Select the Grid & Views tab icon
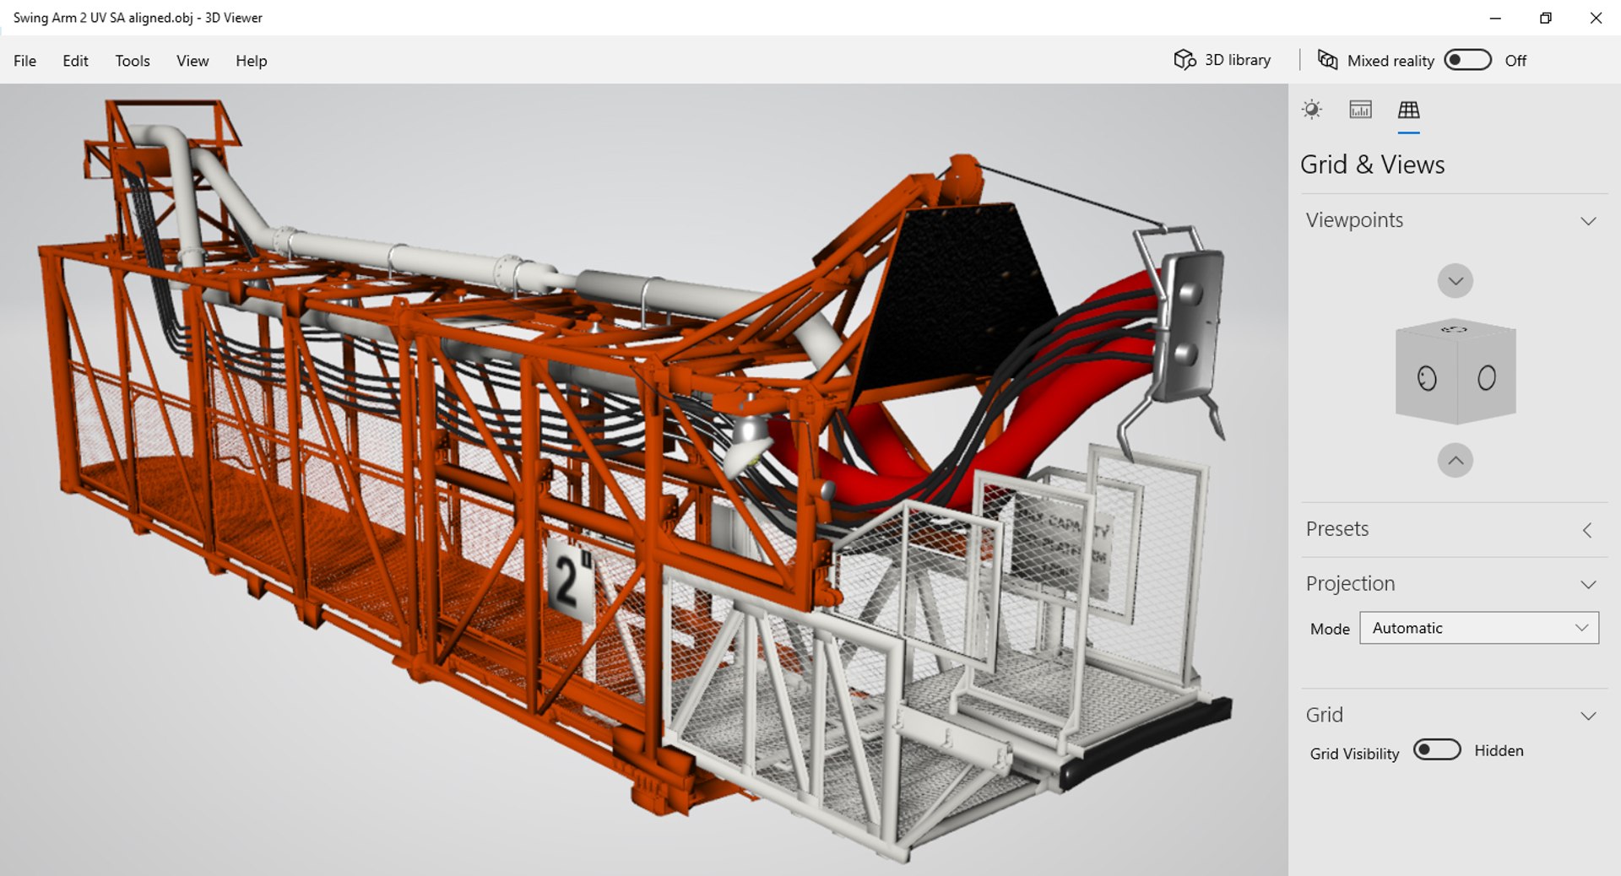The height and width of the screenshot is (876, 1621). 1408,110
